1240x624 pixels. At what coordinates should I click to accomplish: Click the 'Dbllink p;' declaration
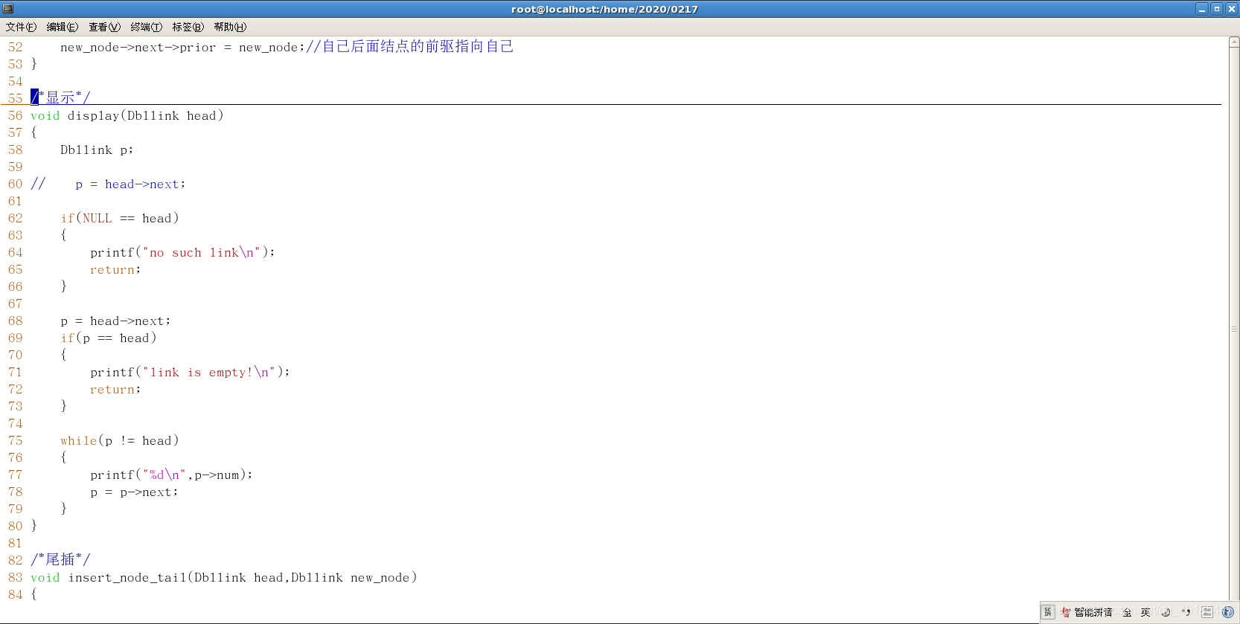98,149
